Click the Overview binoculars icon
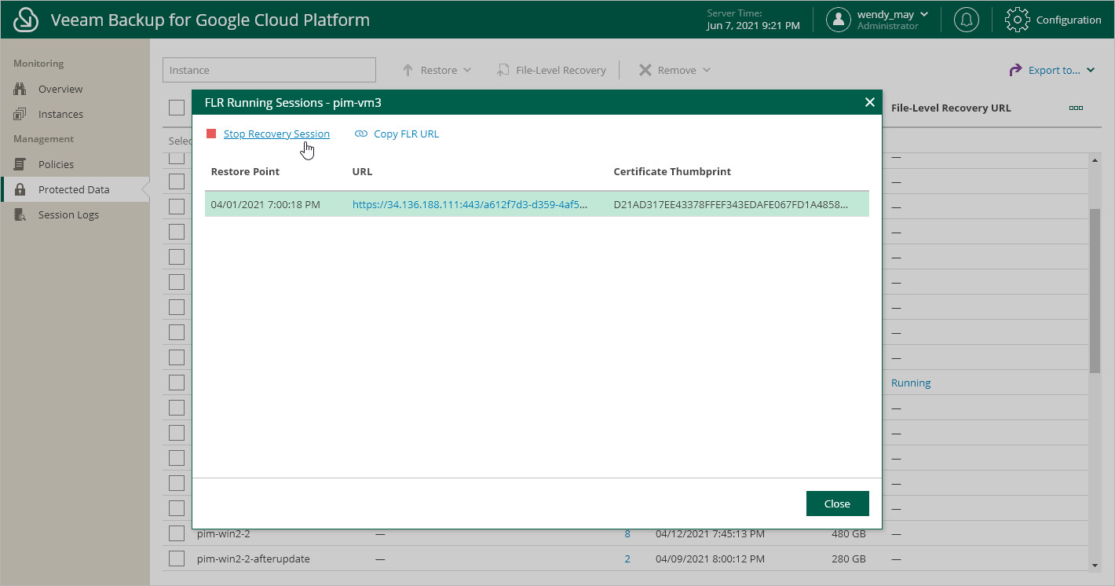The width and height of the screenshot is (1115, 586). tap(20, 89)
